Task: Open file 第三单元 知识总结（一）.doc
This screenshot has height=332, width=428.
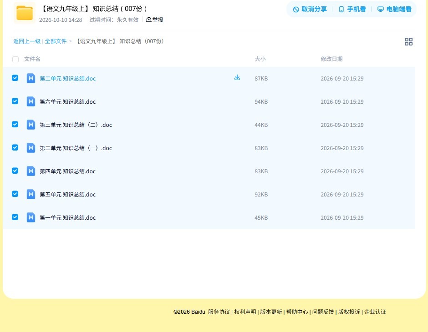Action: pos(76,148)
